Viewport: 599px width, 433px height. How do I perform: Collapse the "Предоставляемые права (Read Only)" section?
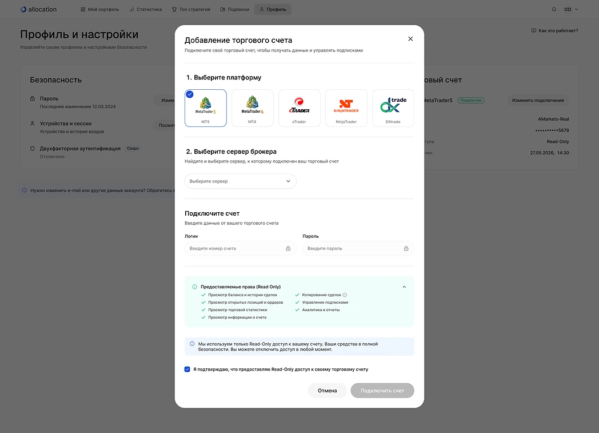click(404, 287)
